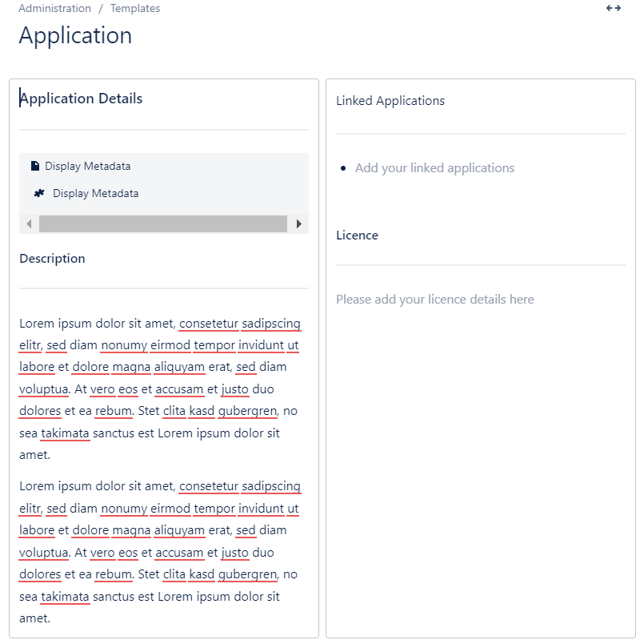This screenshot has height=644, width=640.
Task: Click the 'Please add your licence details here' placeholder
Action: [x=434, y=300]
